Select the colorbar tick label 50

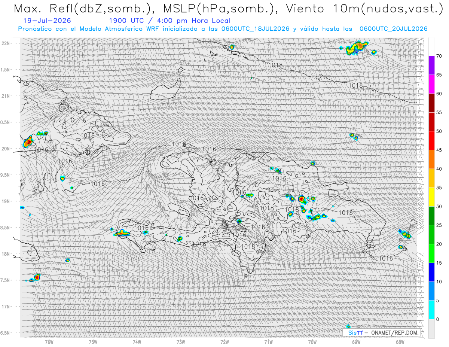tap(439, 131)
